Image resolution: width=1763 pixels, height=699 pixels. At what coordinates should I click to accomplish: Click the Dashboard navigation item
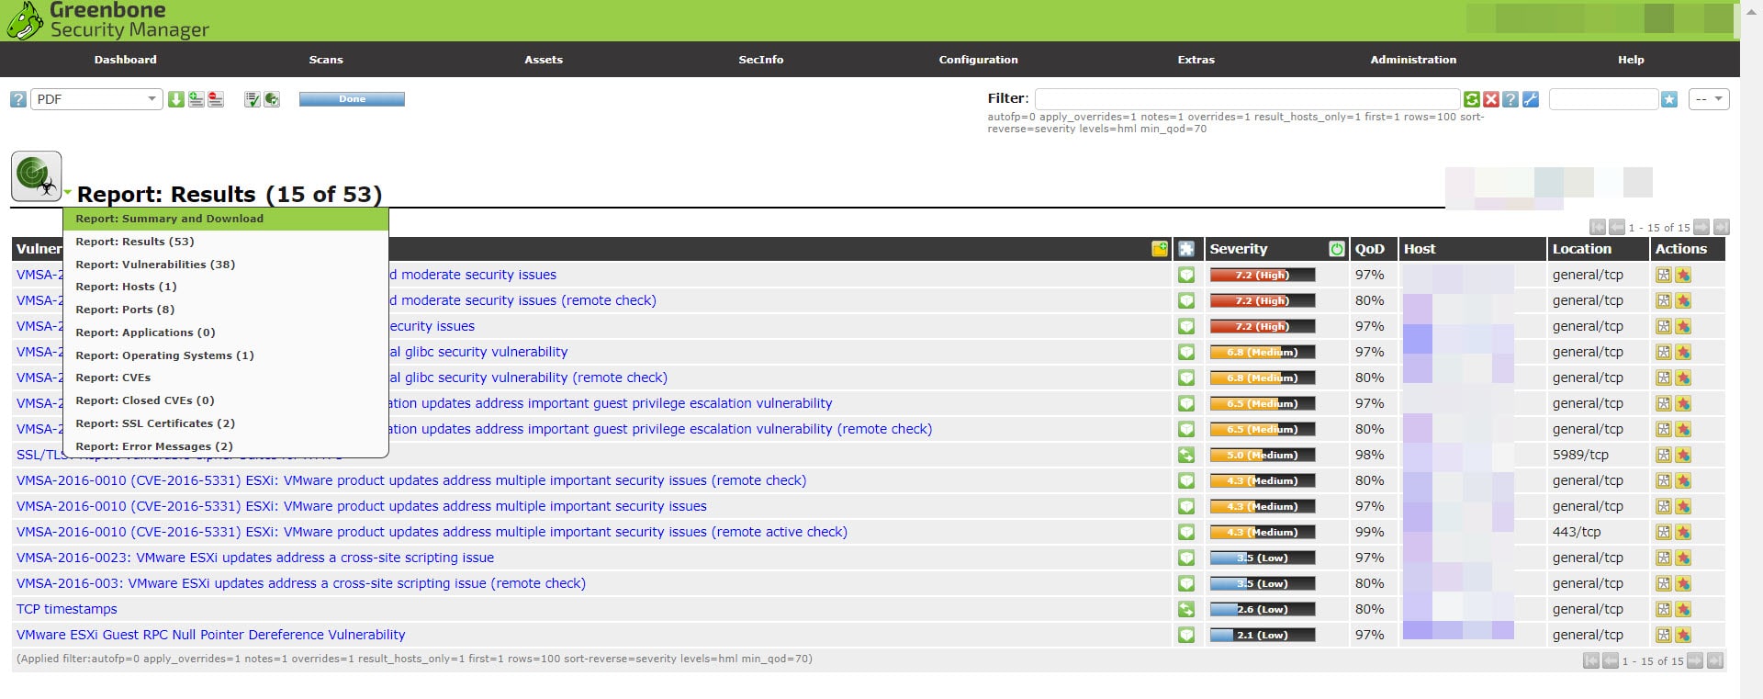pos(125,60)
